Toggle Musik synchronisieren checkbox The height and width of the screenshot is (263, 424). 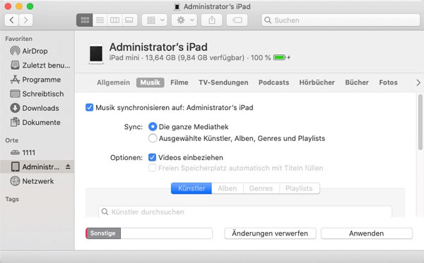click(90, 108)
